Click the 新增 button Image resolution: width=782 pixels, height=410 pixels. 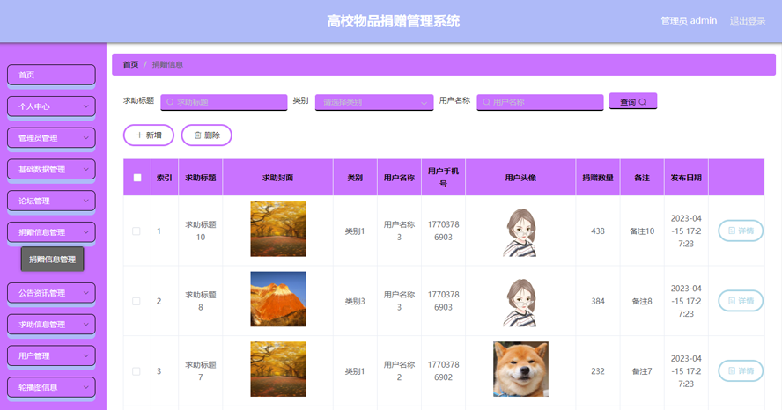pos(149,135)
